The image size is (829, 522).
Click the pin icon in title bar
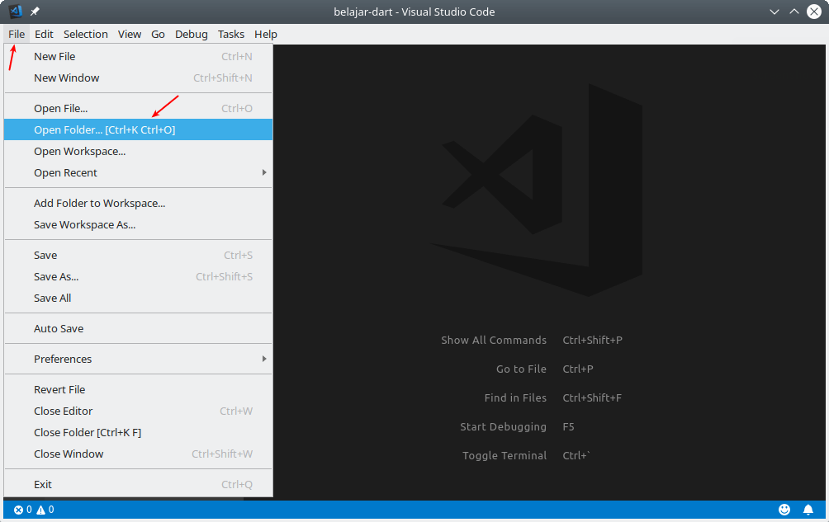point(35,11)
